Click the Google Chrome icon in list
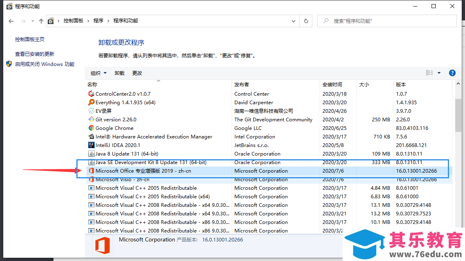 91,128
